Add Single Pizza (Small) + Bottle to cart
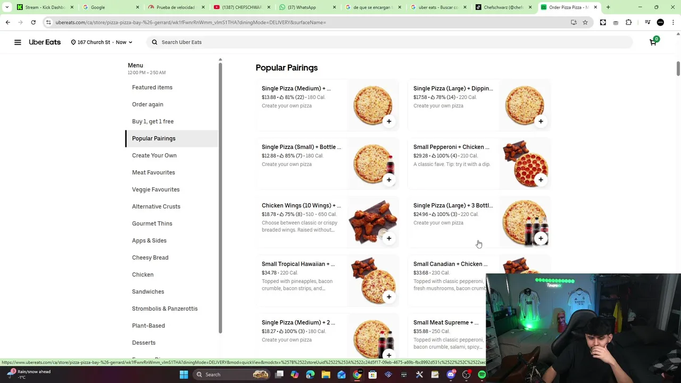681x383 pixels. (x=389, y=180)
